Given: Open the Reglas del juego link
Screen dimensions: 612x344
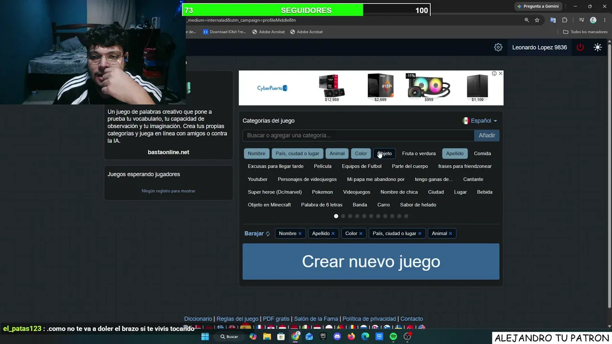Looking at the screenshot, I should coord(237,319).
